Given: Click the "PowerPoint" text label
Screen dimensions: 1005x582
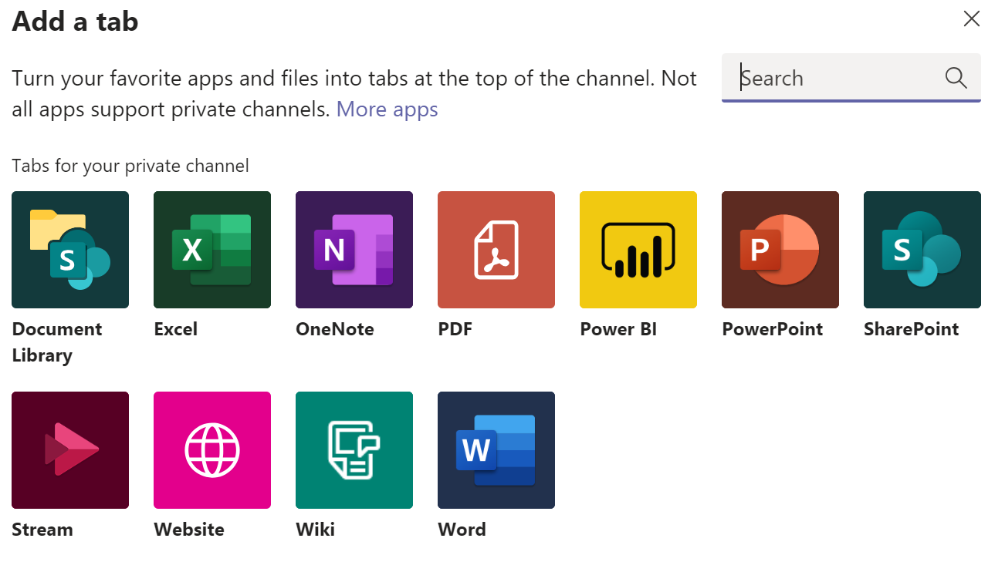Looking at the screenshot, I should (x=772, y=329).
